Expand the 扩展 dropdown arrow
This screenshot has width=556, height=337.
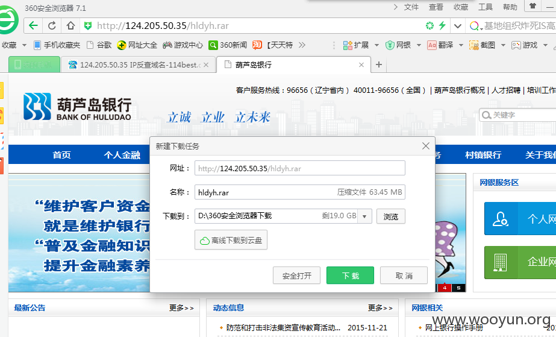(x=376, y=45)
